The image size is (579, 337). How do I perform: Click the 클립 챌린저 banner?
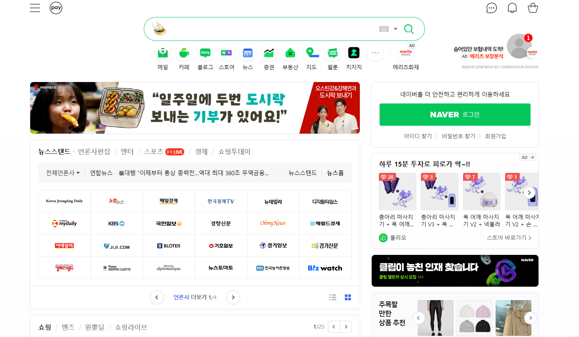coord(455,271)
